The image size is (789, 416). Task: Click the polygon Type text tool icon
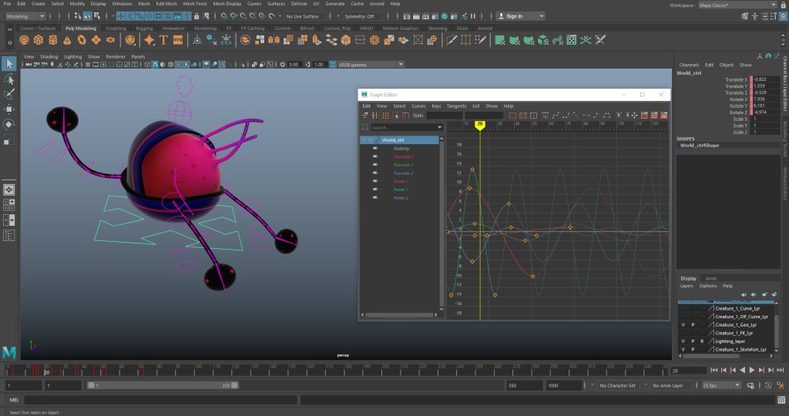click(163, 40)
